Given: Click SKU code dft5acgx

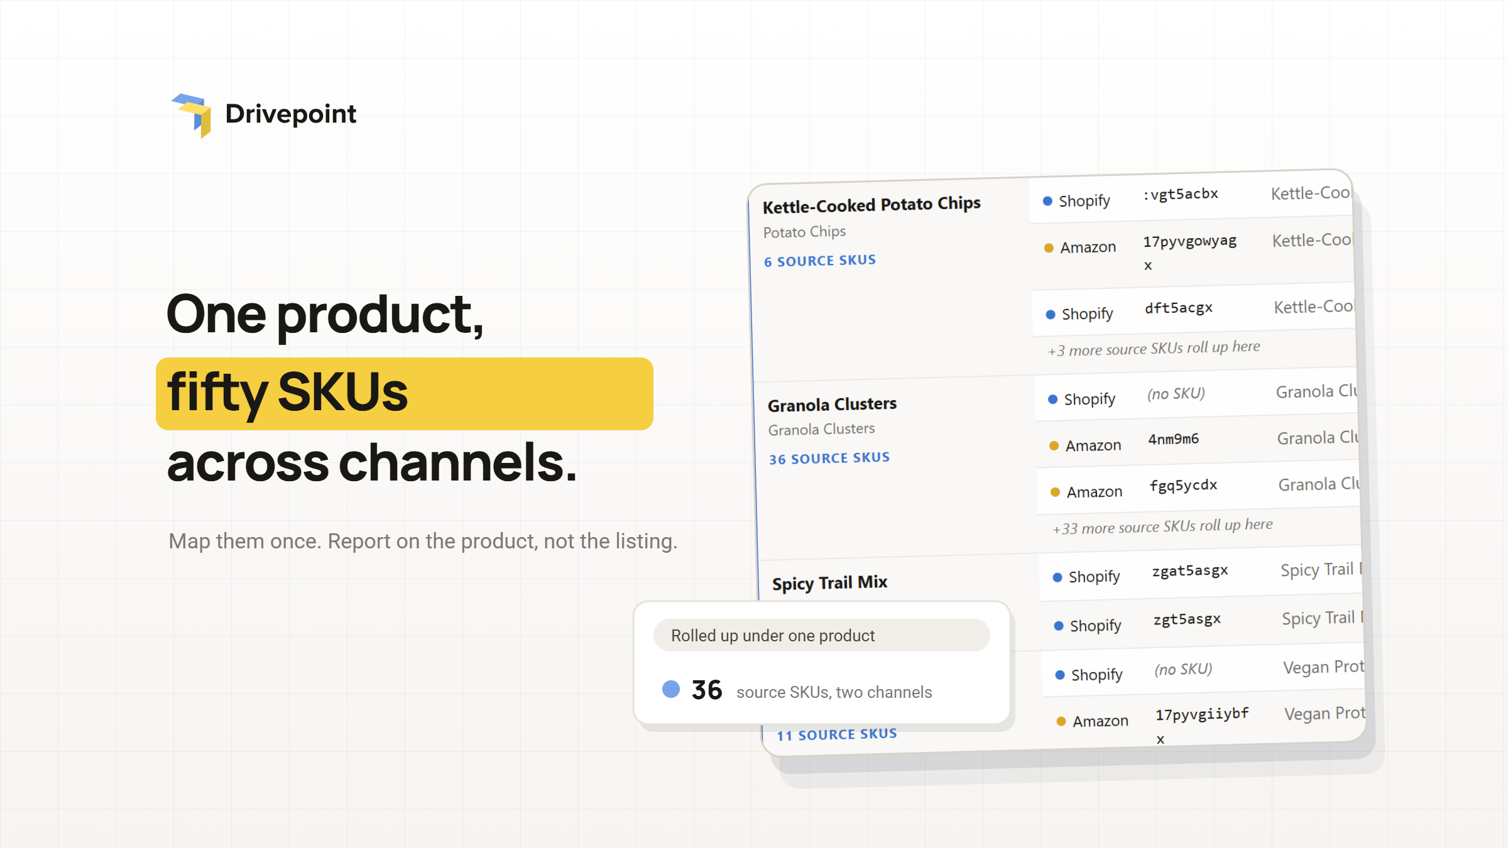Looking at the screenshot, I should tap(1179, 308).
